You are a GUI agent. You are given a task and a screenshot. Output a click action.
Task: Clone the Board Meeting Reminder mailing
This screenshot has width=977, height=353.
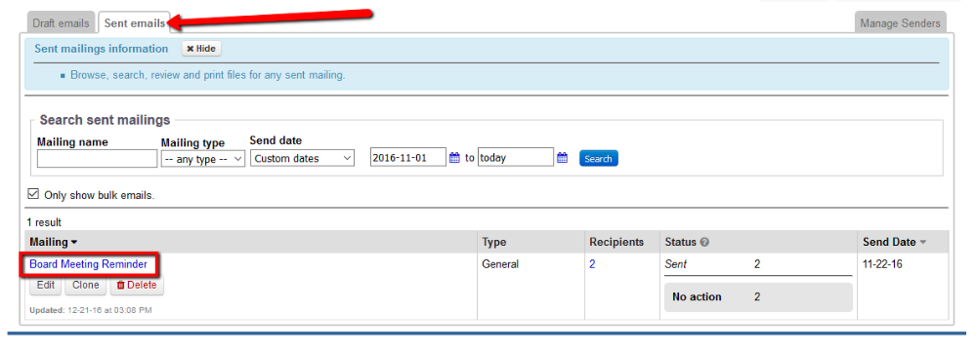coord(85,285)
